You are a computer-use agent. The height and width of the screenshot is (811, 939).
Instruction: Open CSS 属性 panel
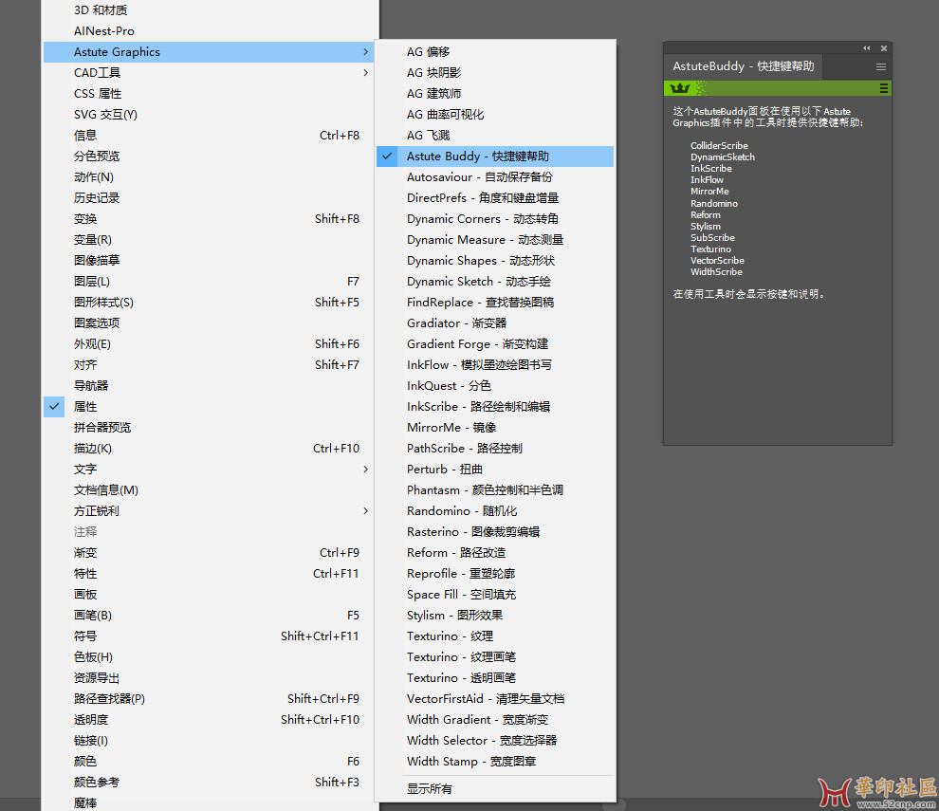pyautogui.click(x=209, y=94)
